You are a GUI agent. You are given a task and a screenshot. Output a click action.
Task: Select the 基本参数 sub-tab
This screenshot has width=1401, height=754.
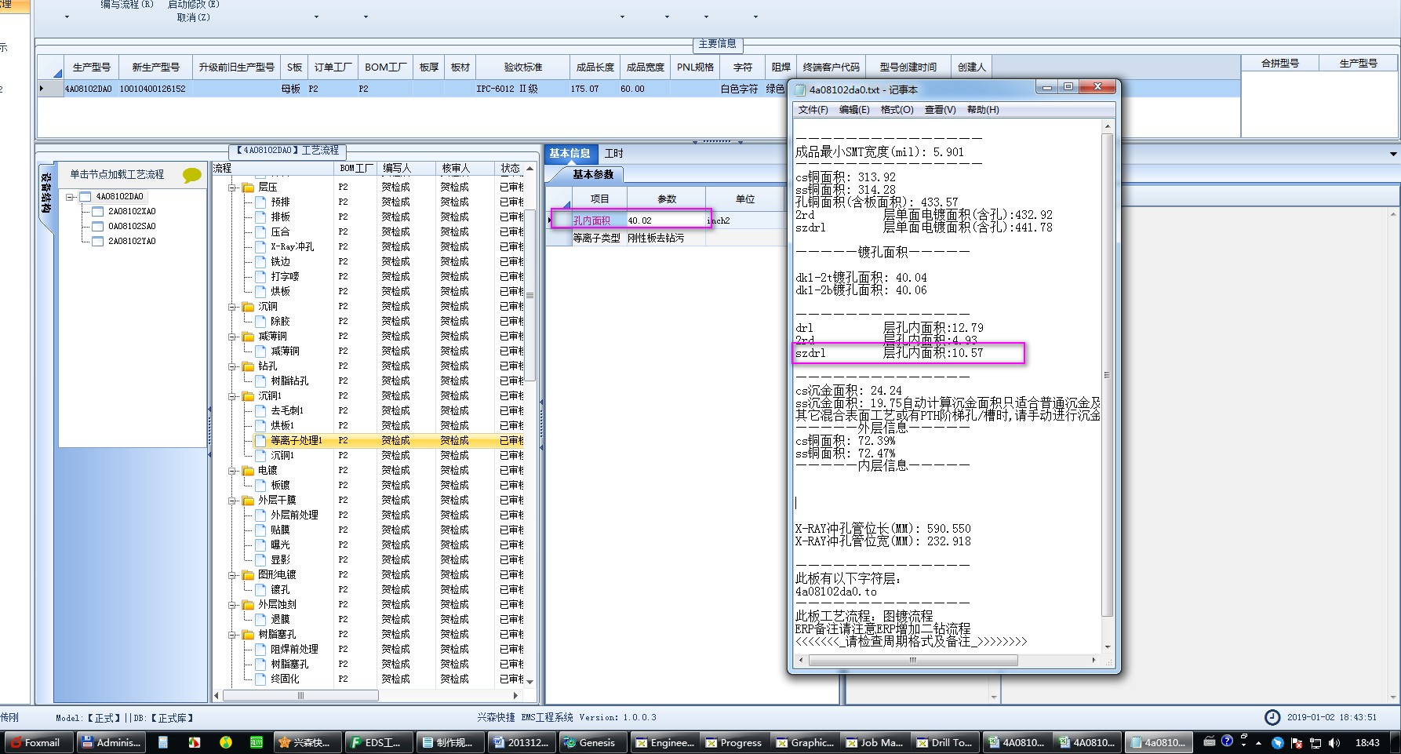tap(593, 175)
